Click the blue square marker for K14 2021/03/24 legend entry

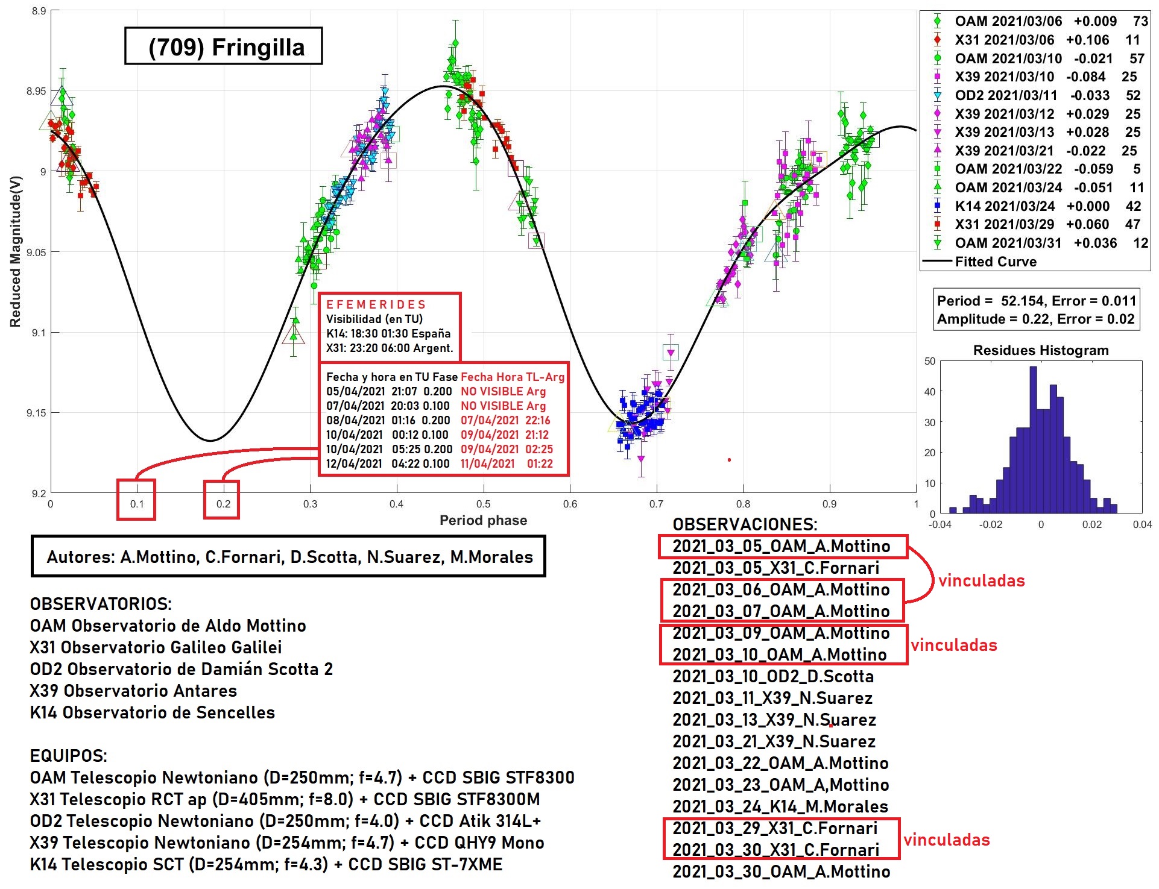coord(937,206)
